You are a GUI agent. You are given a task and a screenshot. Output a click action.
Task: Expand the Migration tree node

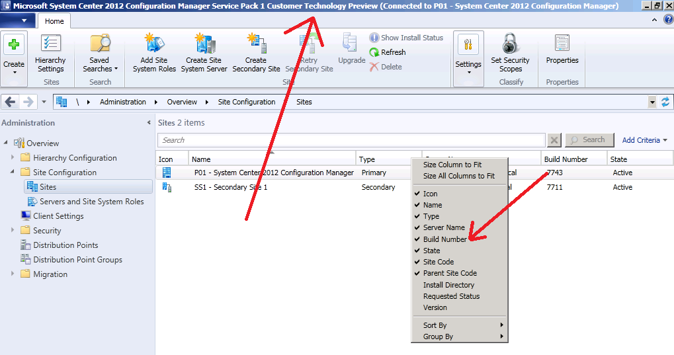click(x=13, y=273)
